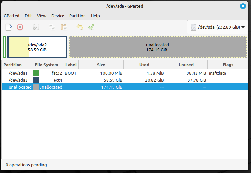Open the Device menu

(58, 16)
